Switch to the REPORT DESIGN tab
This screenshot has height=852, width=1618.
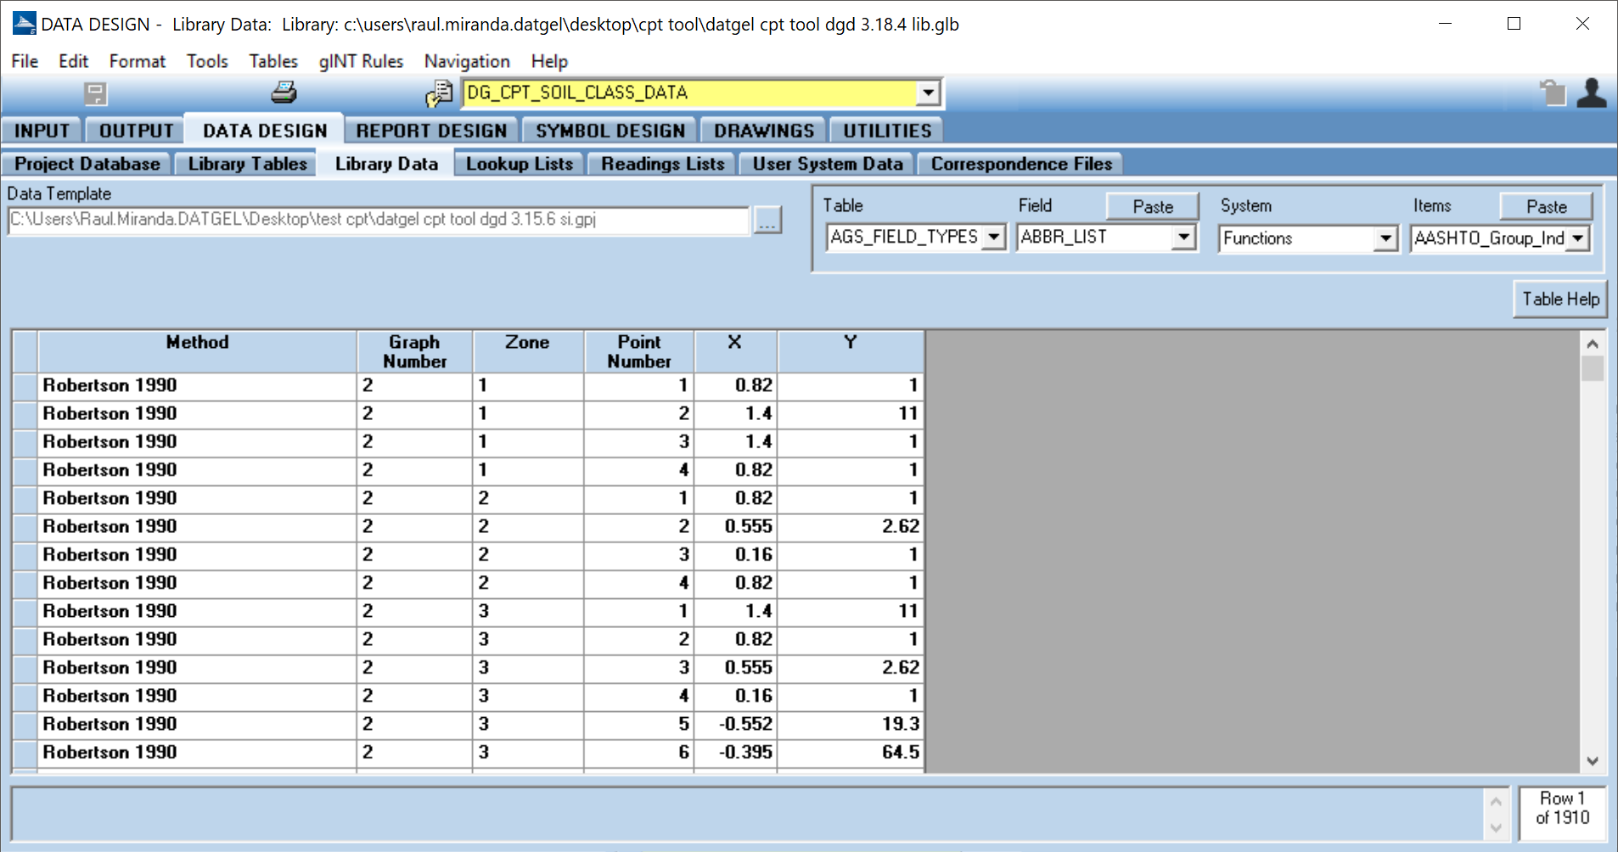(431, 131)
